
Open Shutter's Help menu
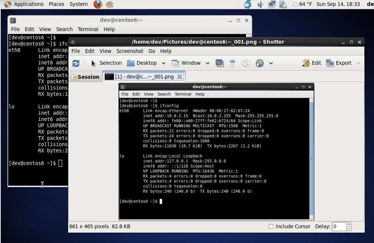(x=166, y=51)
